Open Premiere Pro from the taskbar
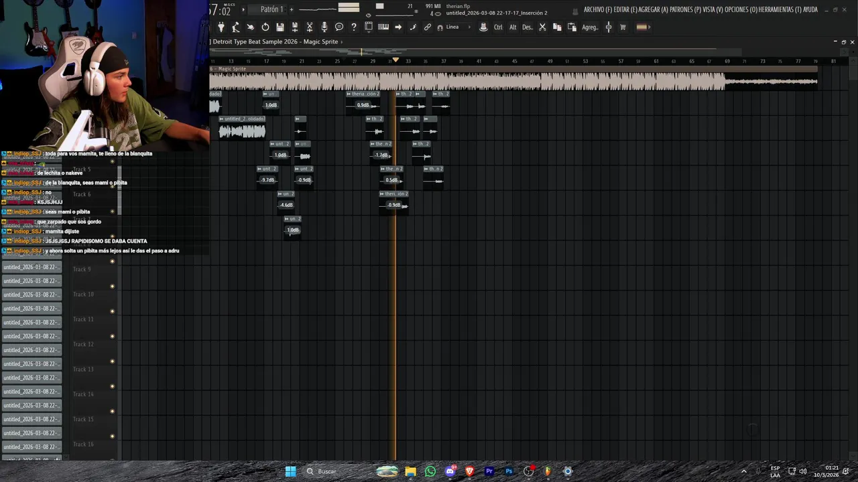 (x=489, y=471)
